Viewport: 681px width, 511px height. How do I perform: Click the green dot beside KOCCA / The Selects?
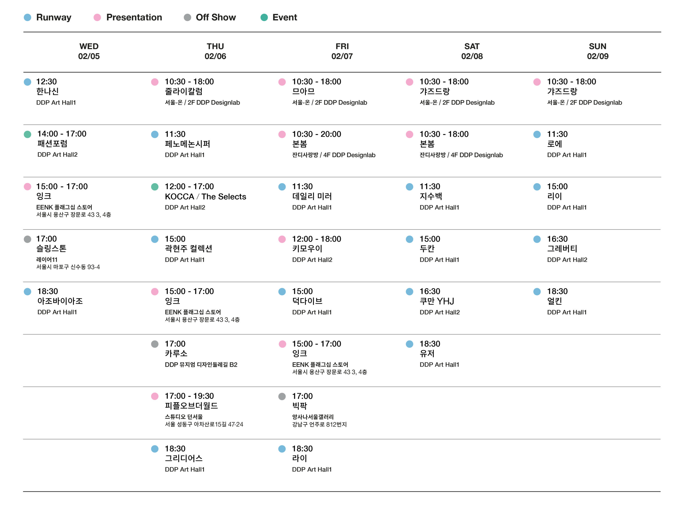[x=155, y=187]
